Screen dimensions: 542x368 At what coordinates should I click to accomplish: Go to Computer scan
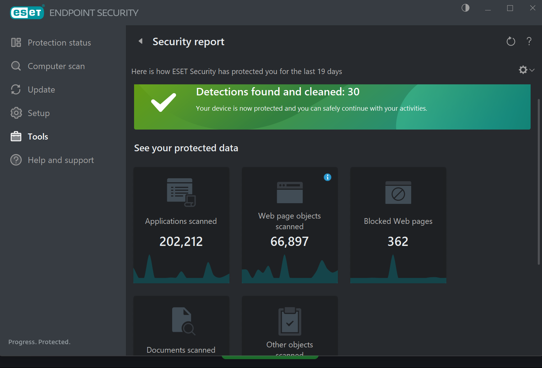pyautogui.click(x=56, y=66)
